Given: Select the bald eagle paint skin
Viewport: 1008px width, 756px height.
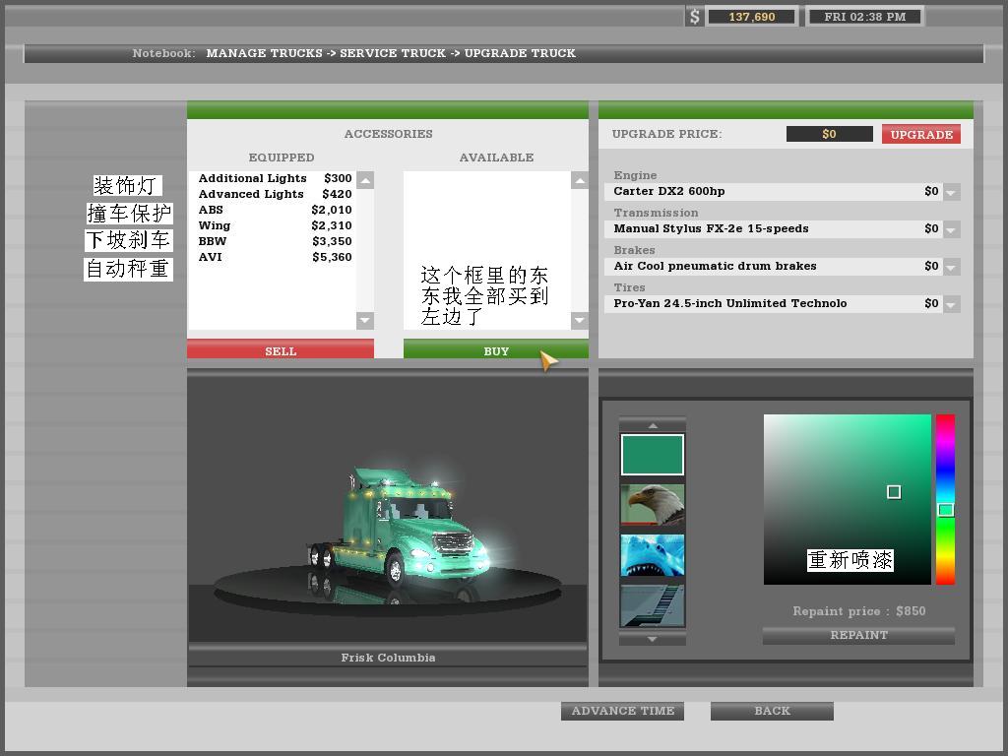Looking at the screenshot, I should coord(652,505).
